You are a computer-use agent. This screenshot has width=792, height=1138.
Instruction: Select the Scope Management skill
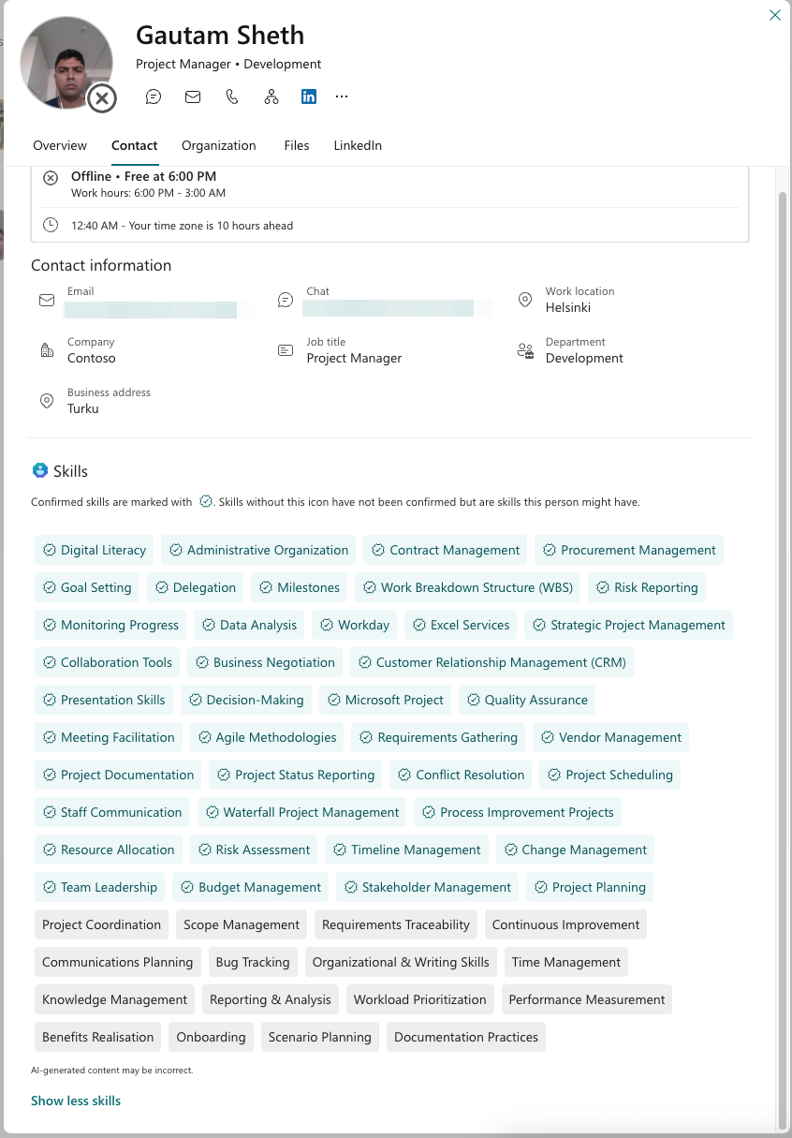point(242,924)
